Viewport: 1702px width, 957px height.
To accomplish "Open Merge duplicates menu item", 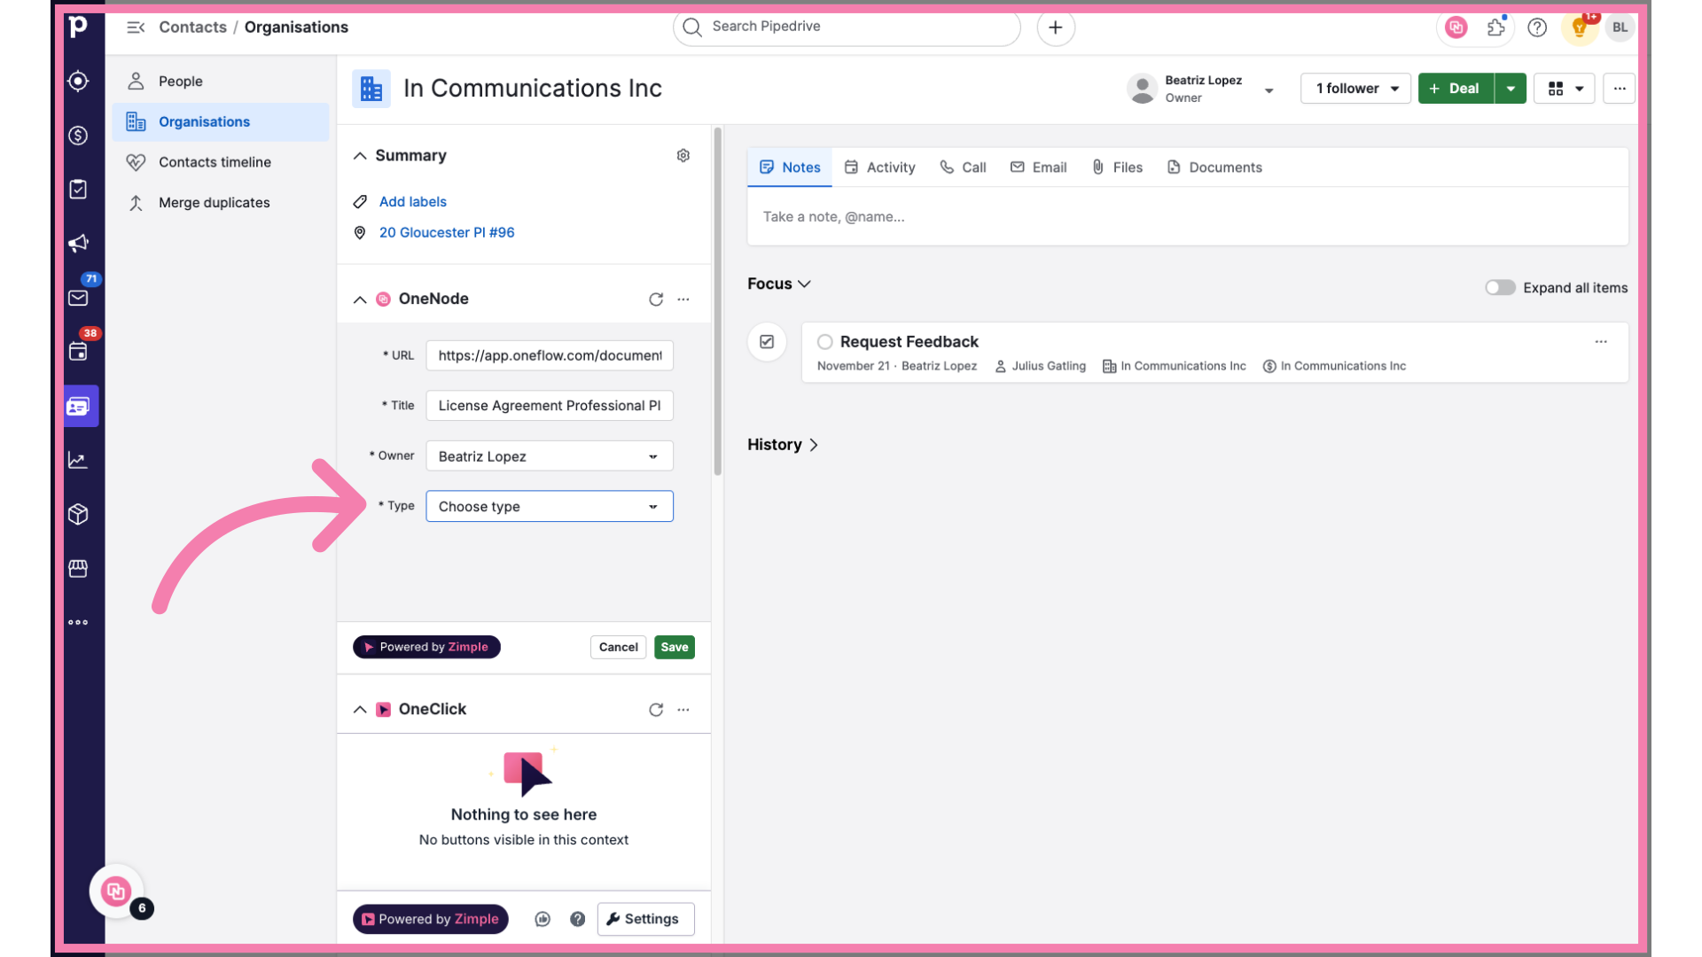I will pos(221,203).
